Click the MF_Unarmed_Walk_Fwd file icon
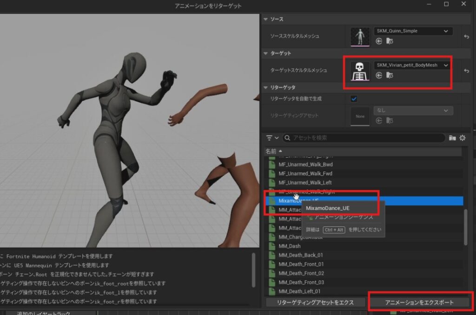This screenshot has width=476, height=315. pyautogui.click(x=272, y=174)
